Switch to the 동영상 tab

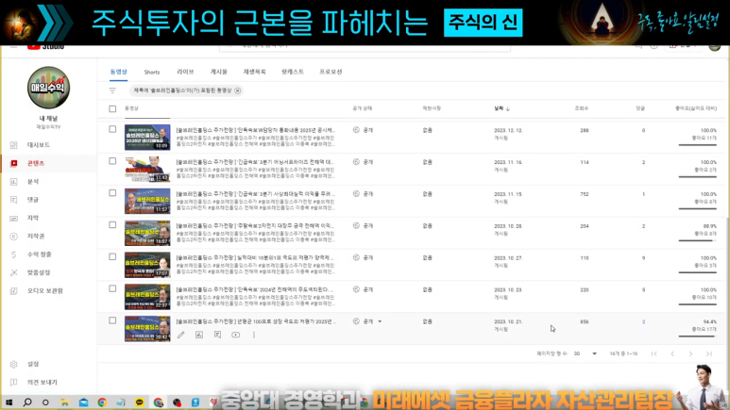point(118,72)
